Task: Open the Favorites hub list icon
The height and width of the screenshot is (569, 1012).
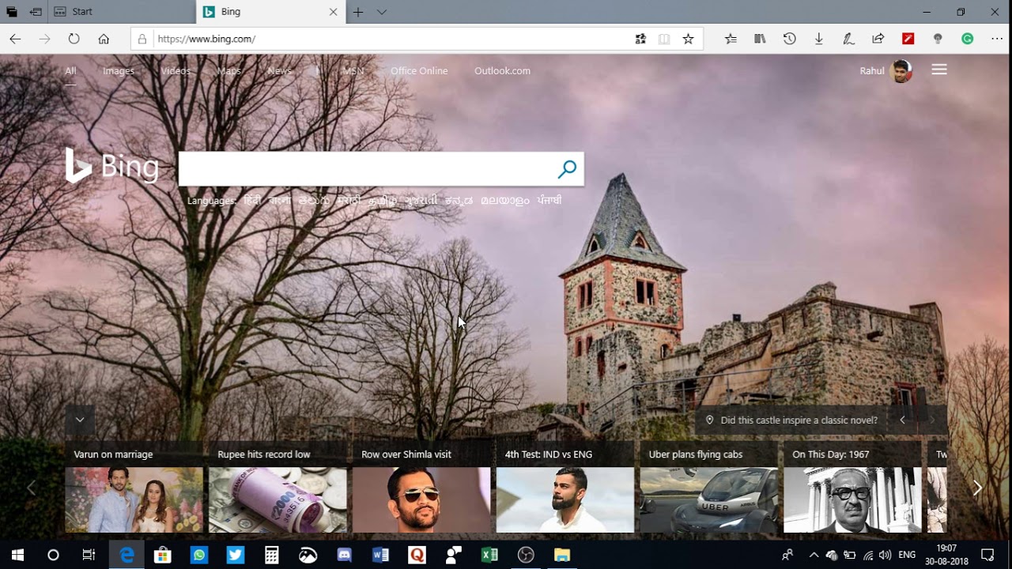Action: 731,39
